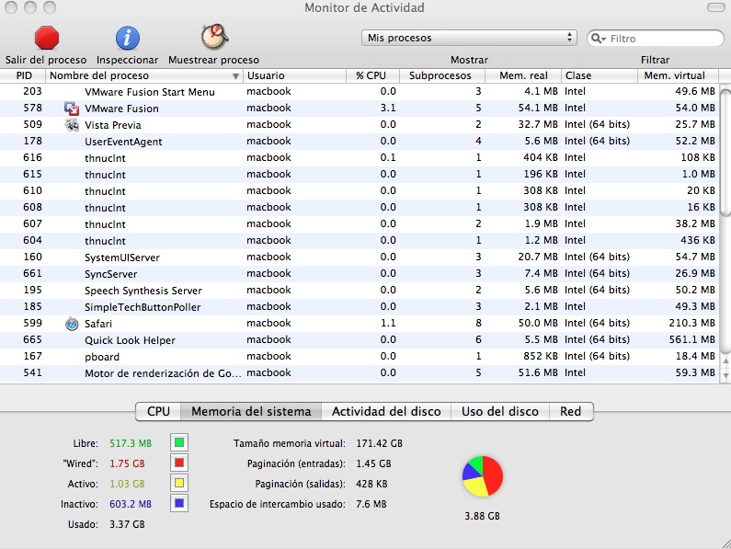Click the Vista Previa app icon
The height and width of the screenshot is (549, 731).
pos(72,125)
